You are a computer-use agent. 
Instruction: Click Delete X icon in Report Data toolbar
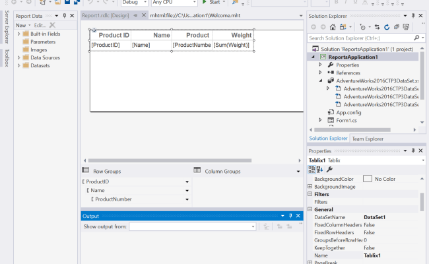52,25
